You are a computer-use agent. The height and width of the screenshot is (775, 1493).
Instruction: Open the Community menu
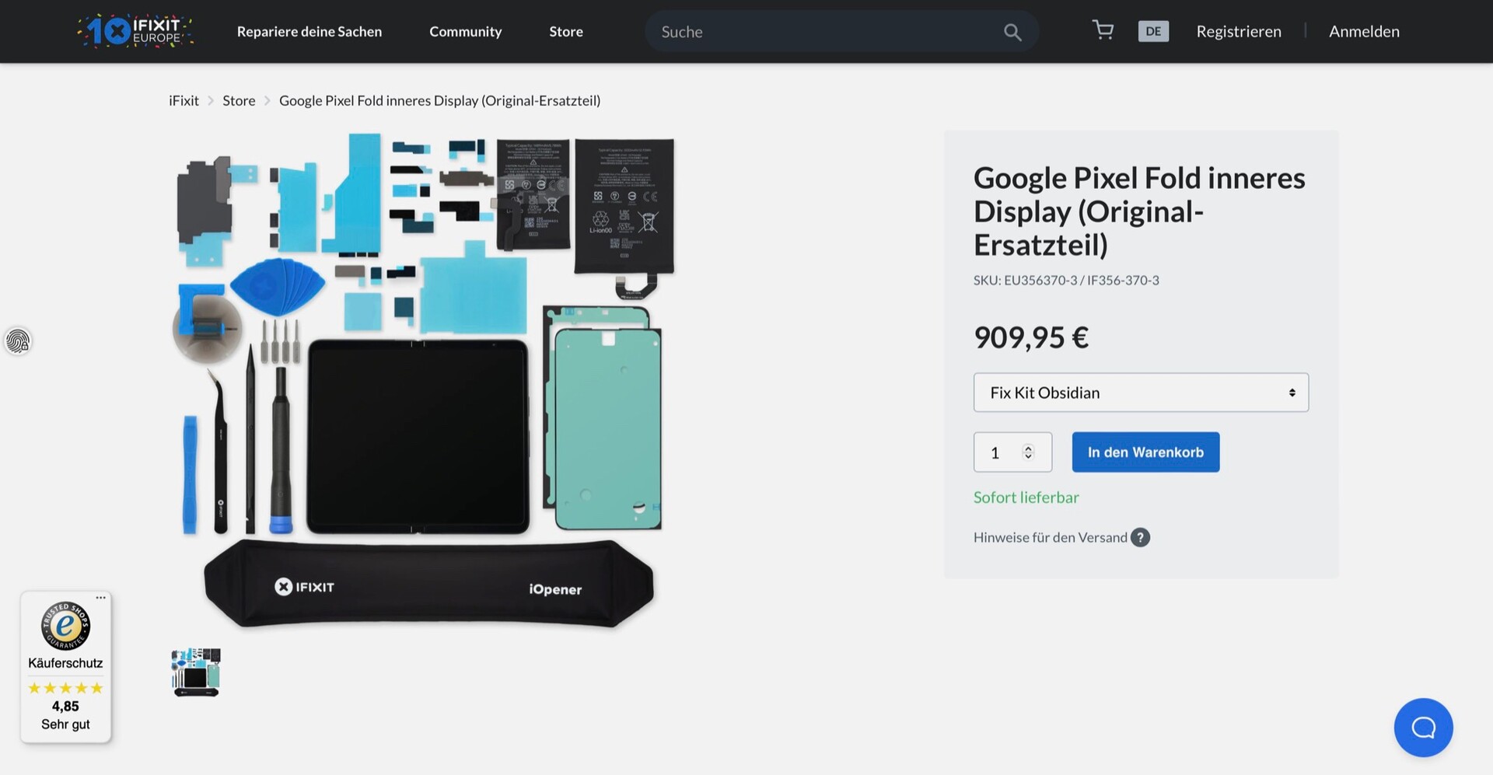point(466,31)
